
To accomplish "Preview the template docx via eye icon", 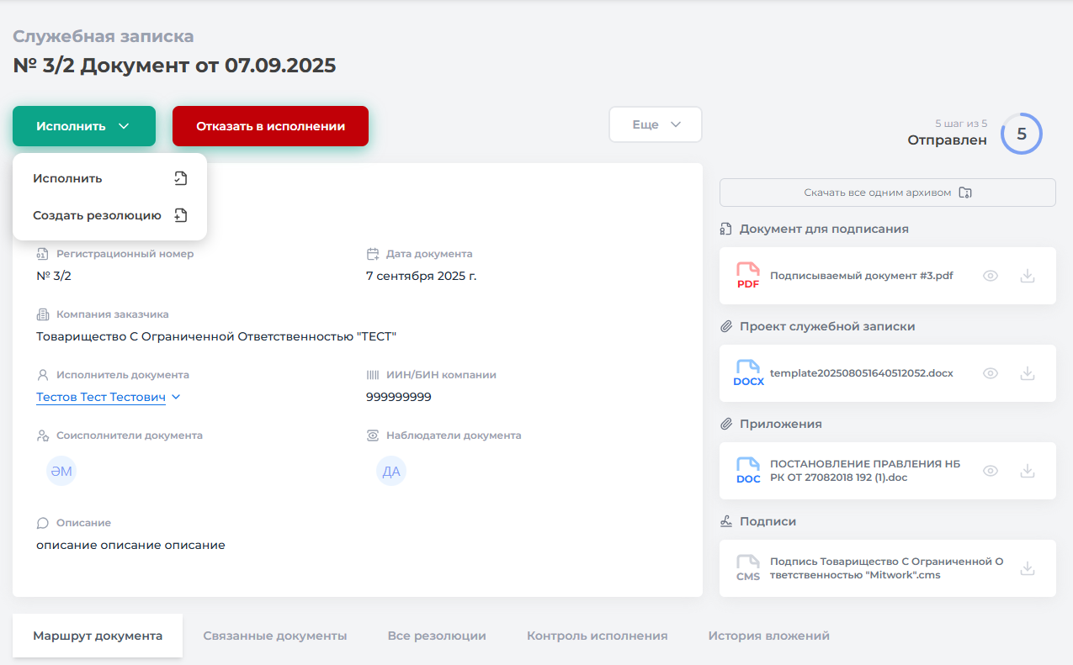I will (991, 373).
